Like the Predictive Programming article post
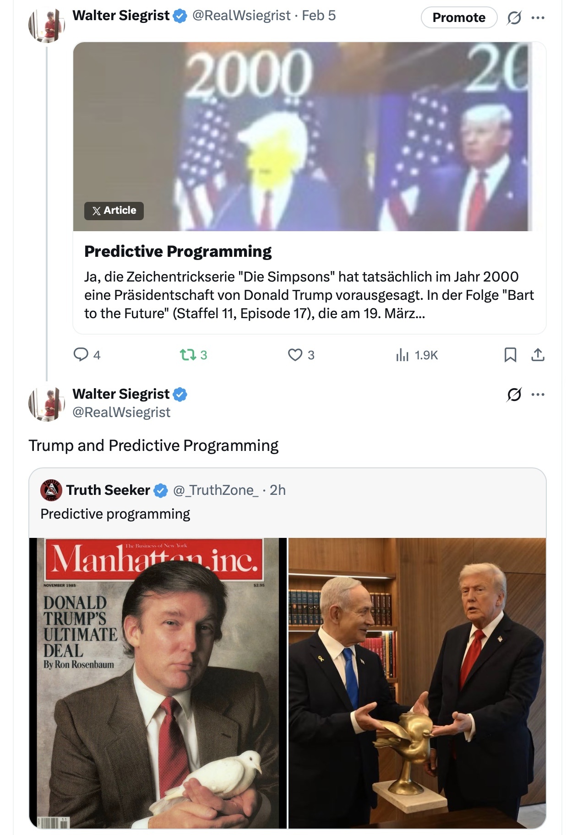This screenshot has width=566, height=835. (x=295, y=355)
